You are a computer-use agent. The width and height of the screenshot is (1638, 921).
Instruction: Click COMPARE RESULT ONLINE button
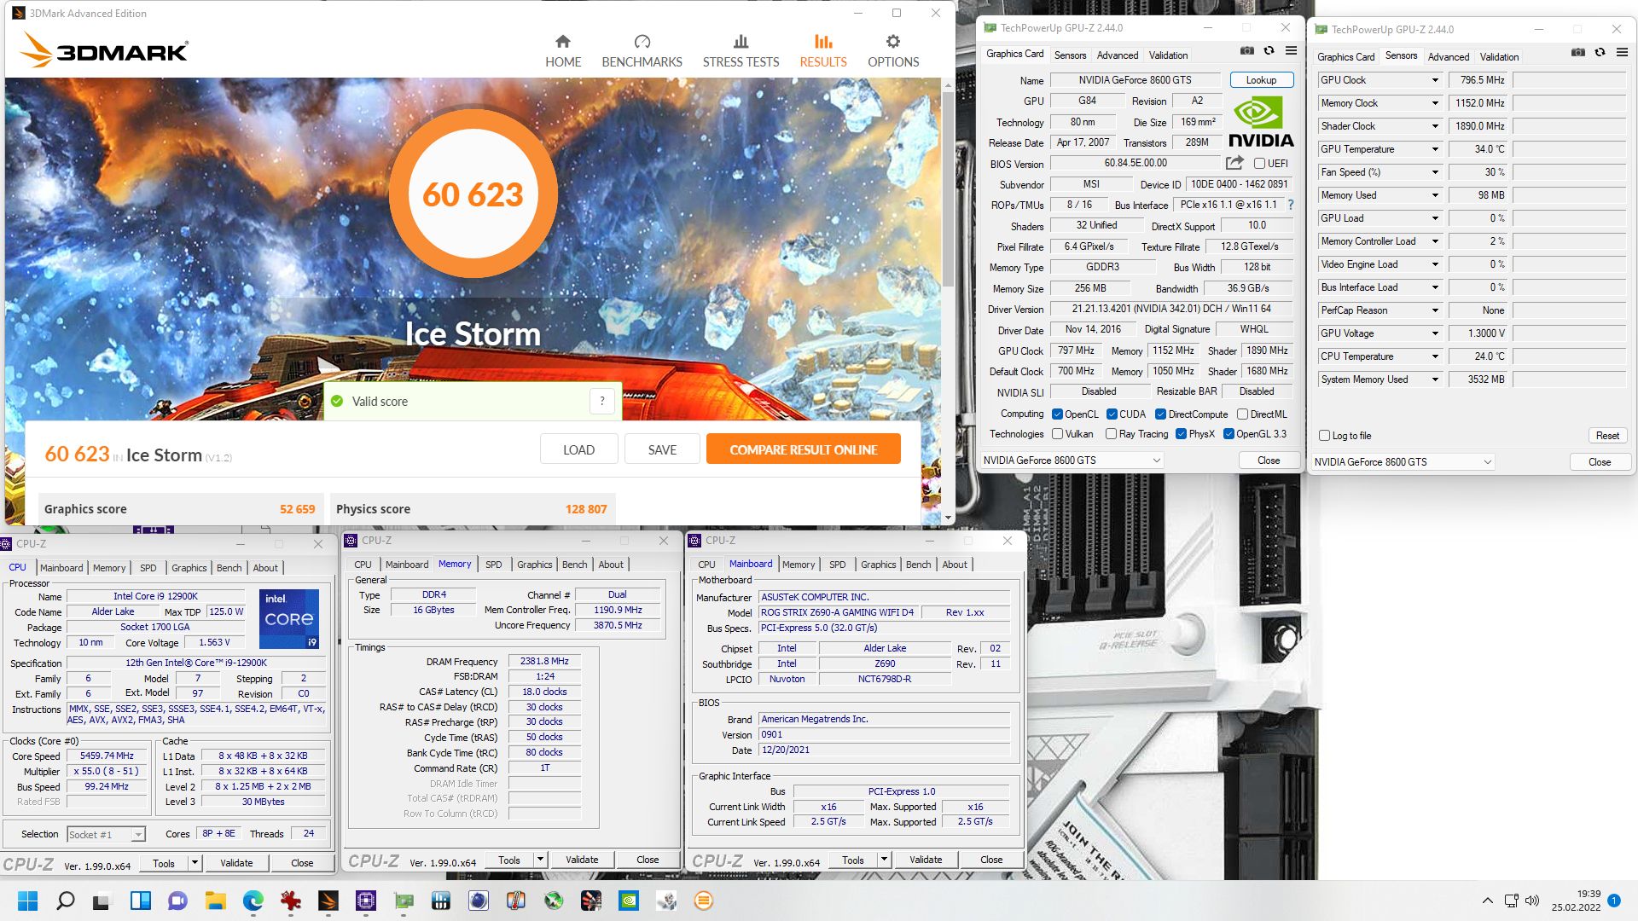point(803,449)
